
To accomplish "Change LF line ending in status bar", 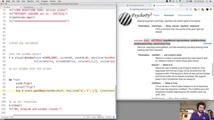I will click(x=84, y=117).
